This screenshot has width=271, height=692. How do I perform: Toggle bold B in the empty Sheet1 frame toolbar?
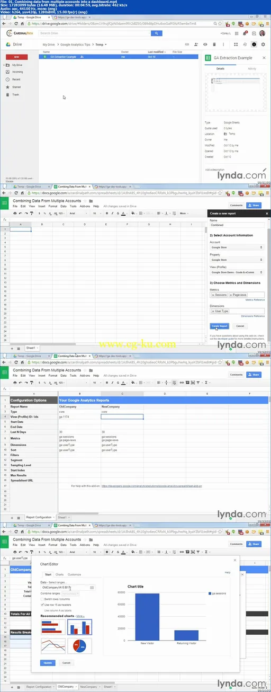[106, 214]
